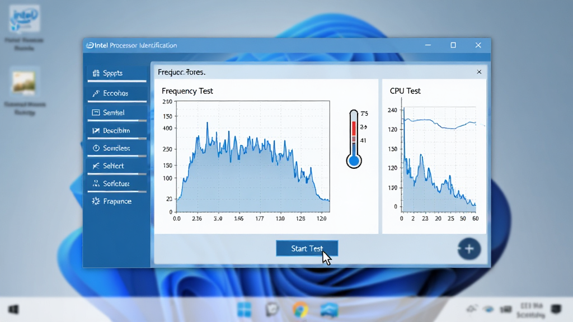The image size is (573, 322).
Task: Click the Frequency Test heading
Action: 187,91
